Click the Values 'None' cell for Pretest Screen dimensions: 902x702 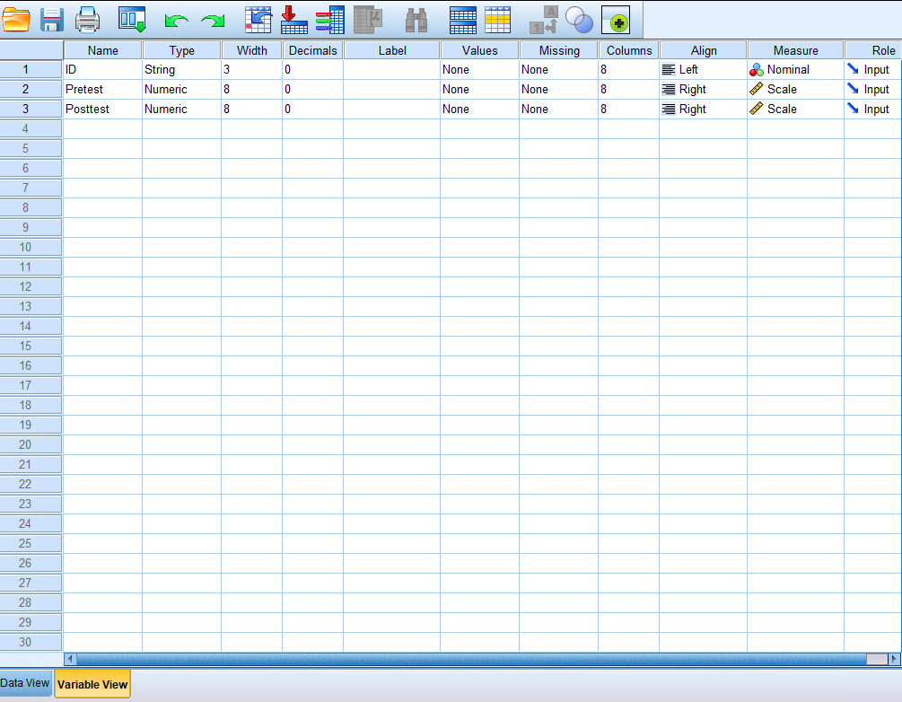[x=480, y=89]
